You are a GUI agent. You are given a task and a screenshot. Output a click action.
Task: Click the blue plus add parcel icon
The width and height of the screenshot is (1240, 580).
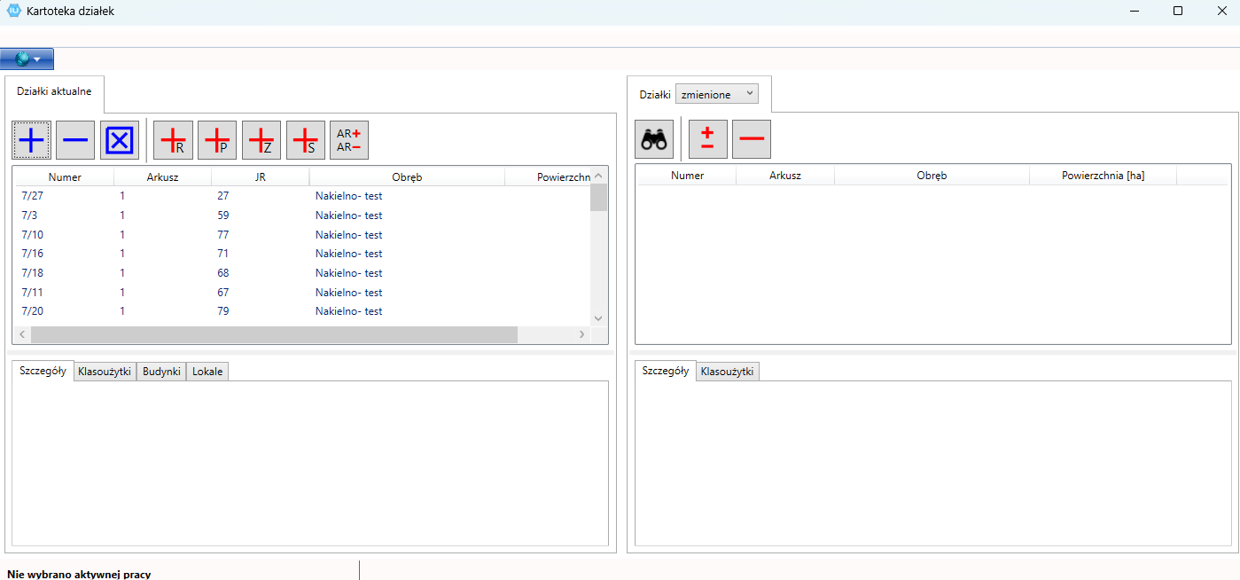click(31, 140)
